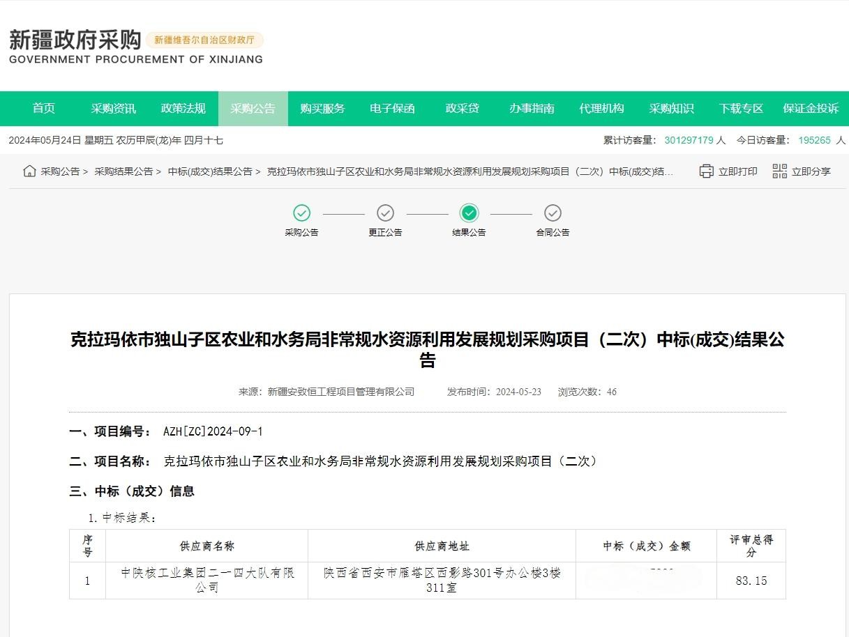This screenshot has height=637, width=849.
Task: Click the supplier name cell 中陕核工业集团
Action: pos(206,580)
